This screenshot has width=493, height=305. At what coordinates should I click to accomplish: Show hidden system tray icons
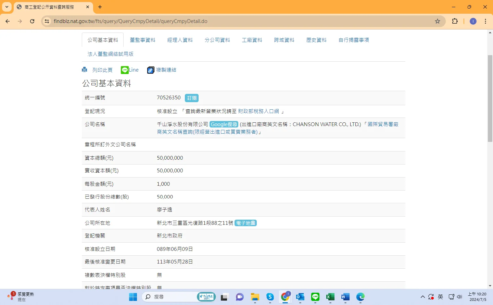[x=422, y=297]
